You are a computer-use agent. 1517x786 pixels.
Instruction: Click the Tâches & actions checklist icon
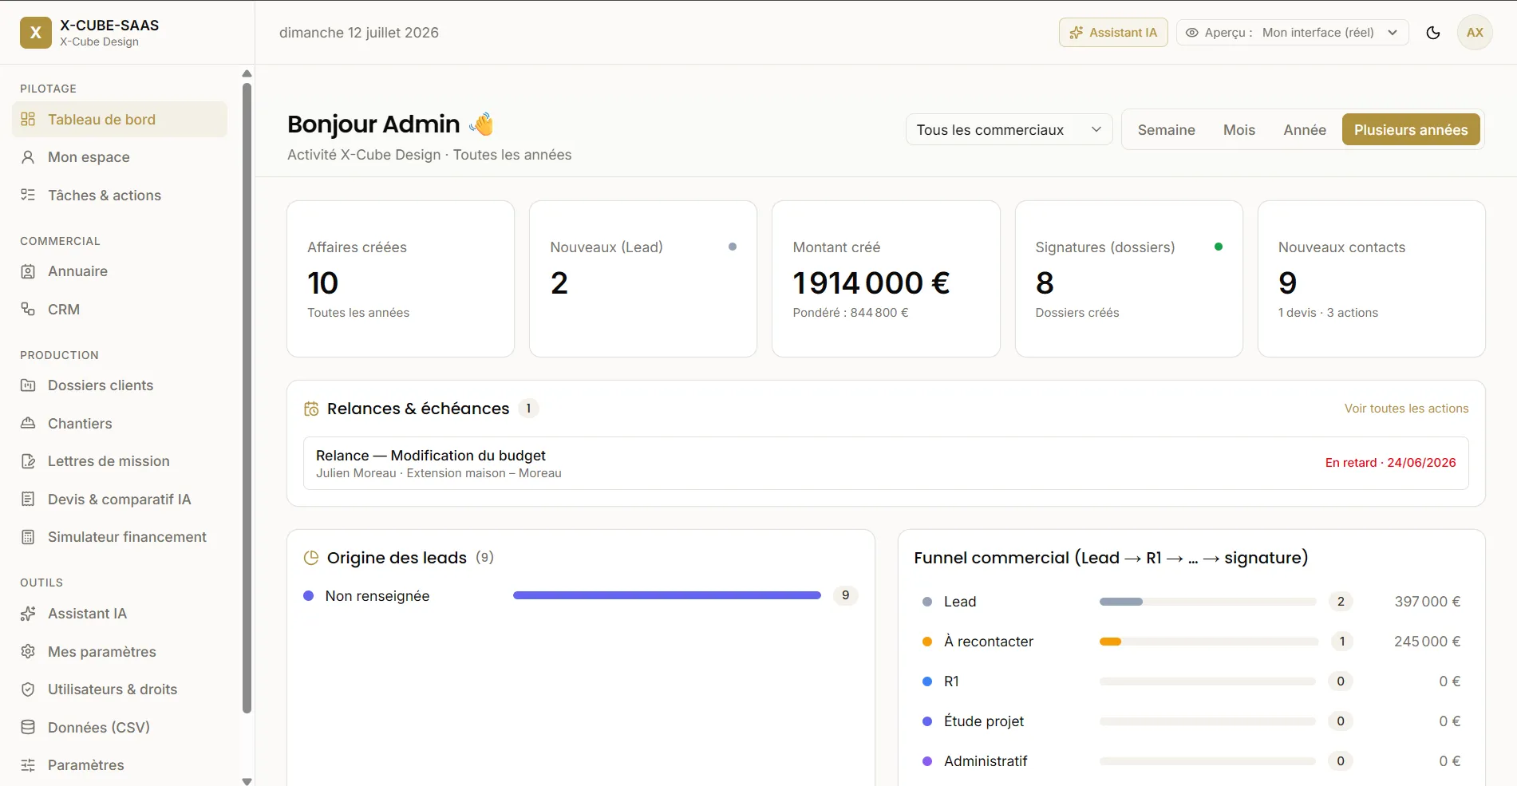(28, 195)
